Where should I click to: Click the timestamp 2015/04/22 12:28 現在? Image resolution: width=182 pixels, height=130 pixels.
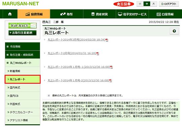(164, 22)
